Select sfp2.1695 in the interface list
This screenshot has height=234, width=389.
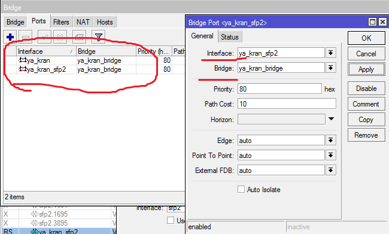pyautogui.click(x=53, y=214)
